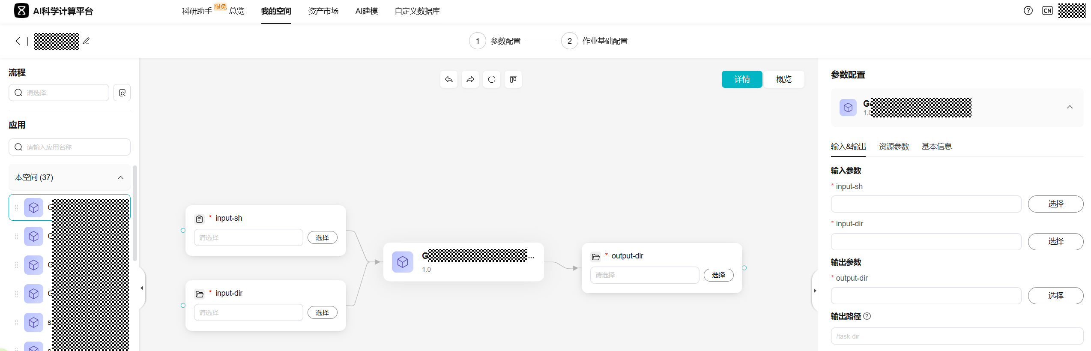Click the output port of output-dir card

point(744,268)
